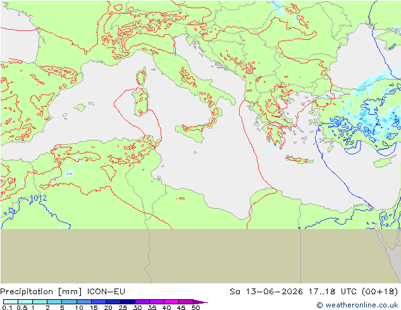Click the "Precipitation [mm] ICON-EU" title text
Screen dimensions: 401x310
click(63, 292)
